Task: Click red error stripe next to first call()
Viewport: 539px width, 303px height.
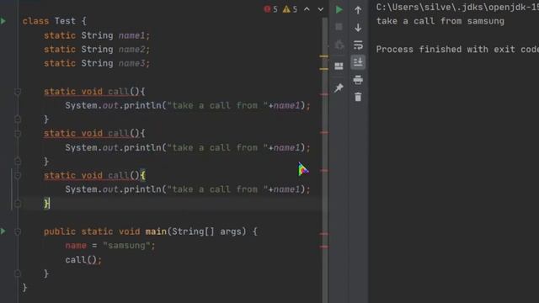Action: point(323,93)
